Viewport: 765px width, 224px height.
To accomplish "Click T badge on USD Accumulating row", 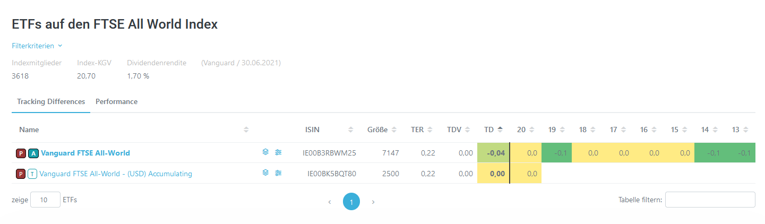I will [33, 174].
